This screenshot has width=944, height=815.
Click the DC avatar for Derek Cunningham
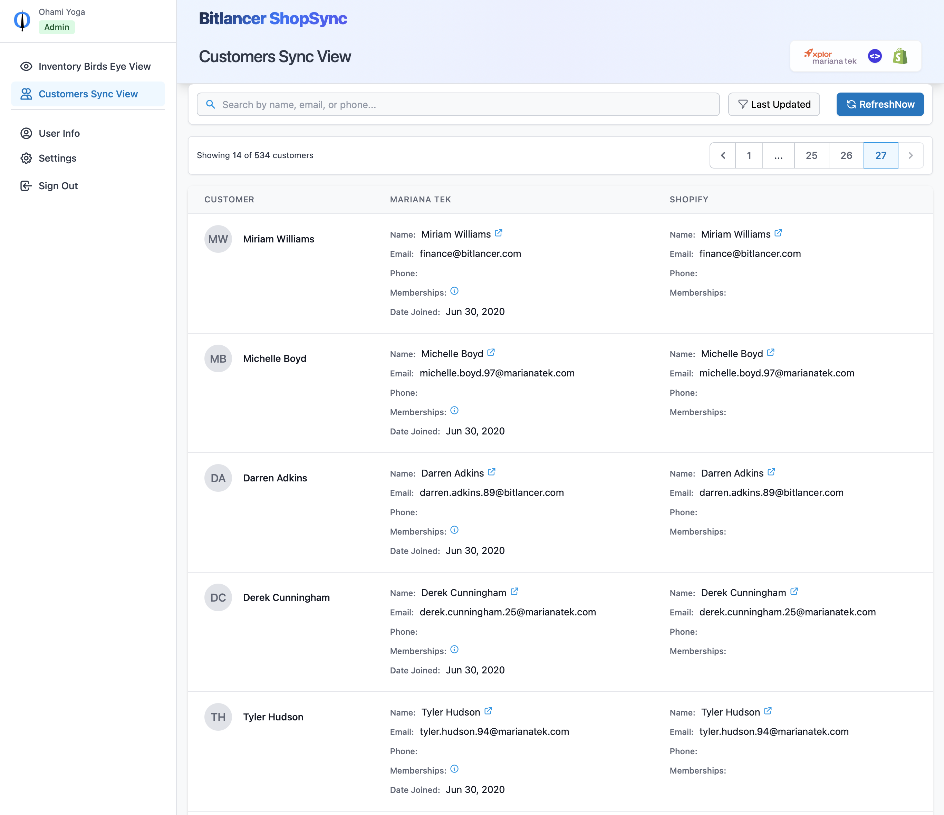tap(218, 597)
